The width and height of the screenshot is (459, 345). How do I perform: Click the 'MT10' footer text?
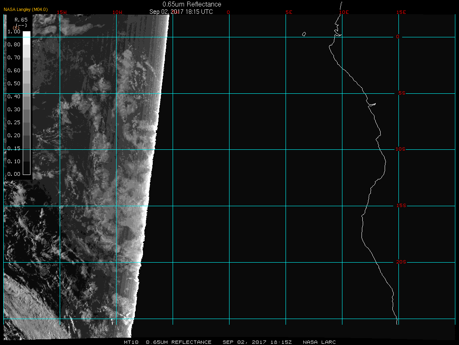pyautogui.click(x=131, y=342)
